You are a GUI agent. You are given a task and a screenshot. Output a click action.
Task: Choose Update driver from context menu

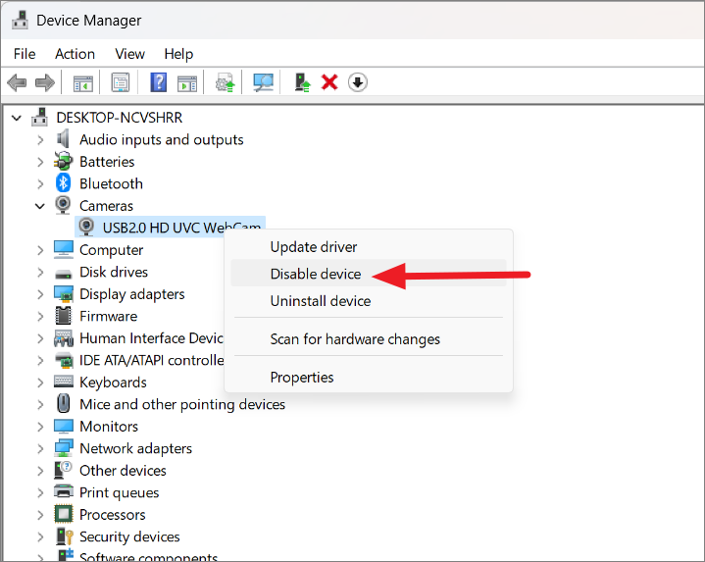pyautogui.click(x=369, y=247)
